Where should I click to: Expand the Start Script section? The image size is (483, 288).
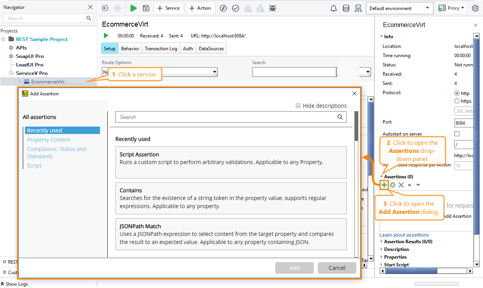click(381, 265)
